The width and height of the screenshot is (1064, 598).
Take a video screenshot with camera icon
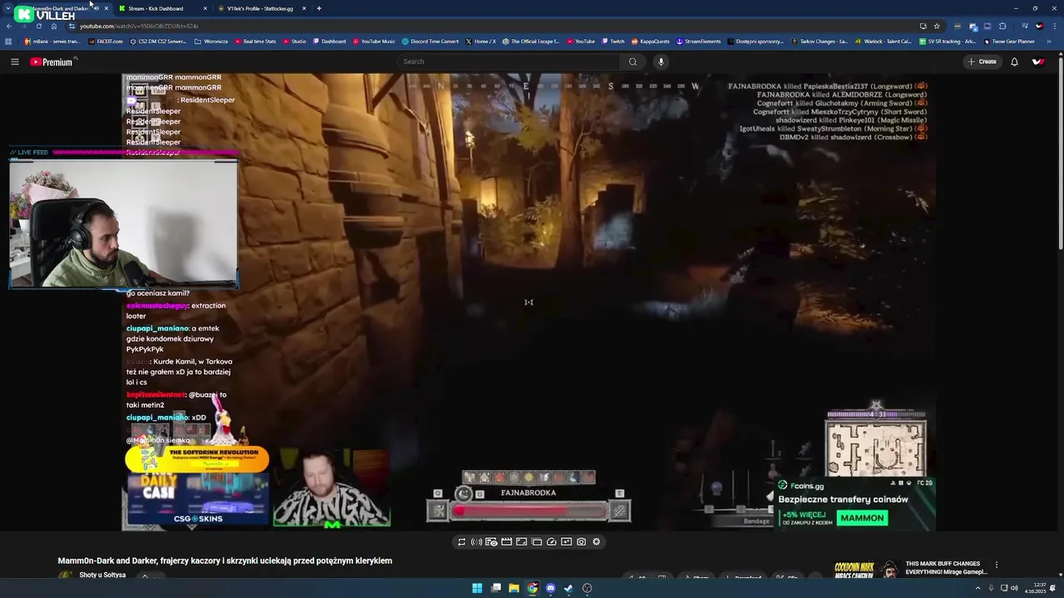click(x=581, y=542)
